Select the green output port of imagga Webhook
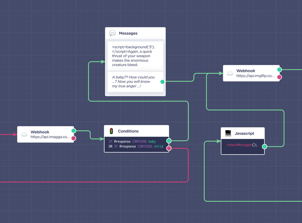The height and width of the screenshot is (223, 302). coord(73,131)
